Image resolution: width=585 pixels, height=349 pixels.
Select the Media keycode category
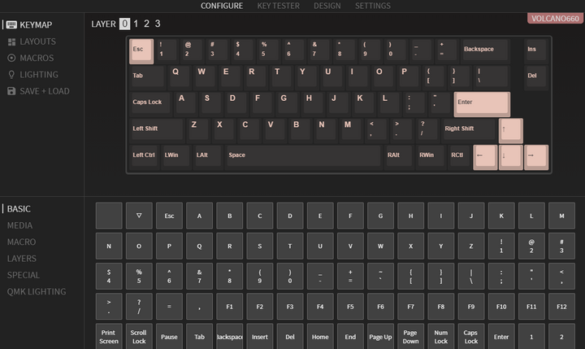(20, 225)
